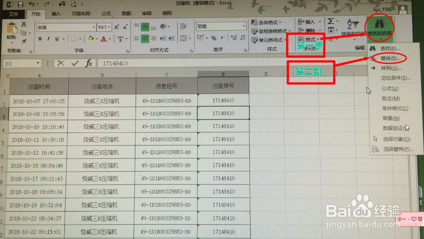This screenshot has width=424, height=239.
Task: Switch to 插入 ribbon tab
Action: [56, 14]
